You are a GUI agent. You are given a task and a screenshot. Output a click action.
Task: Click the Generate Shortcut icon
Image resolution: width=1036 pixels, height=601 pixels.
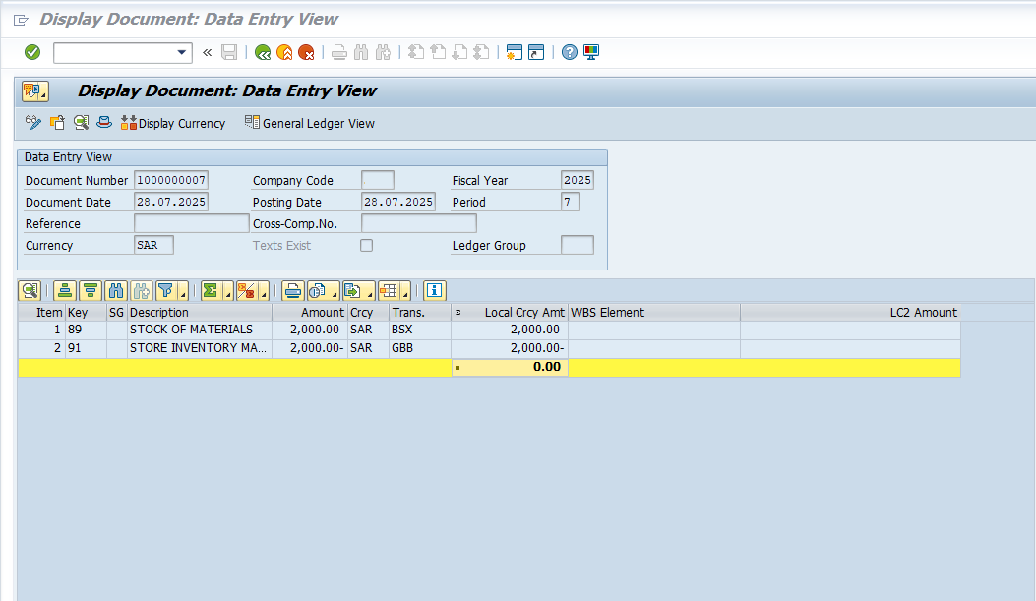(x=536, y=52)
